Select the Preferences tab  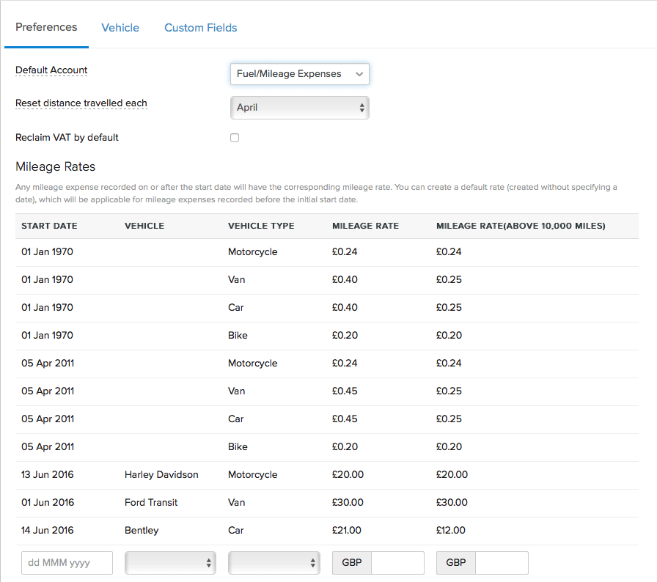(46, 27)
